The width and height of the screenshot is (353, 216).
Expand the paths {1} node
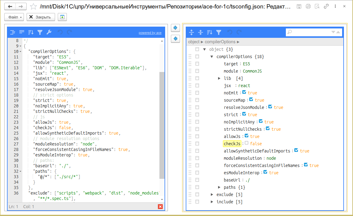[x=219, y=187]
